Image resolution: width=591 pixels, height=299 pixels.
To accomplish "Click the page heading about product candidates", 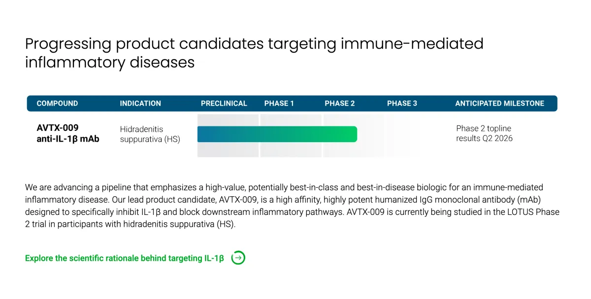I will coord(254,53).
